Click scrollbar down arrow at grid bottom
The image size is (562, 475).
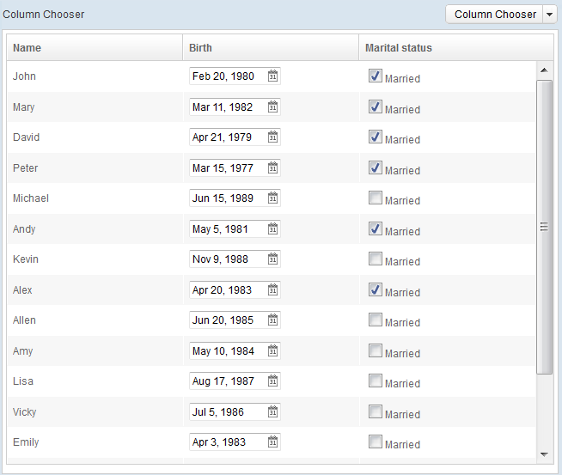544,454
